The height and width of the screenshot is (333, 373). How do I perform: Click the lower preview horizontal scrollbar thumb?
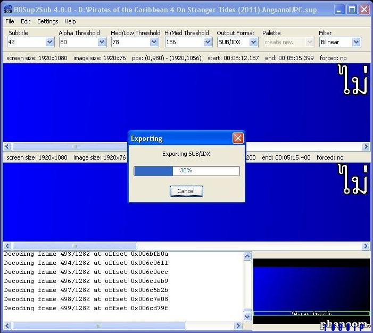pyautogui.click(x=74, y=246)
